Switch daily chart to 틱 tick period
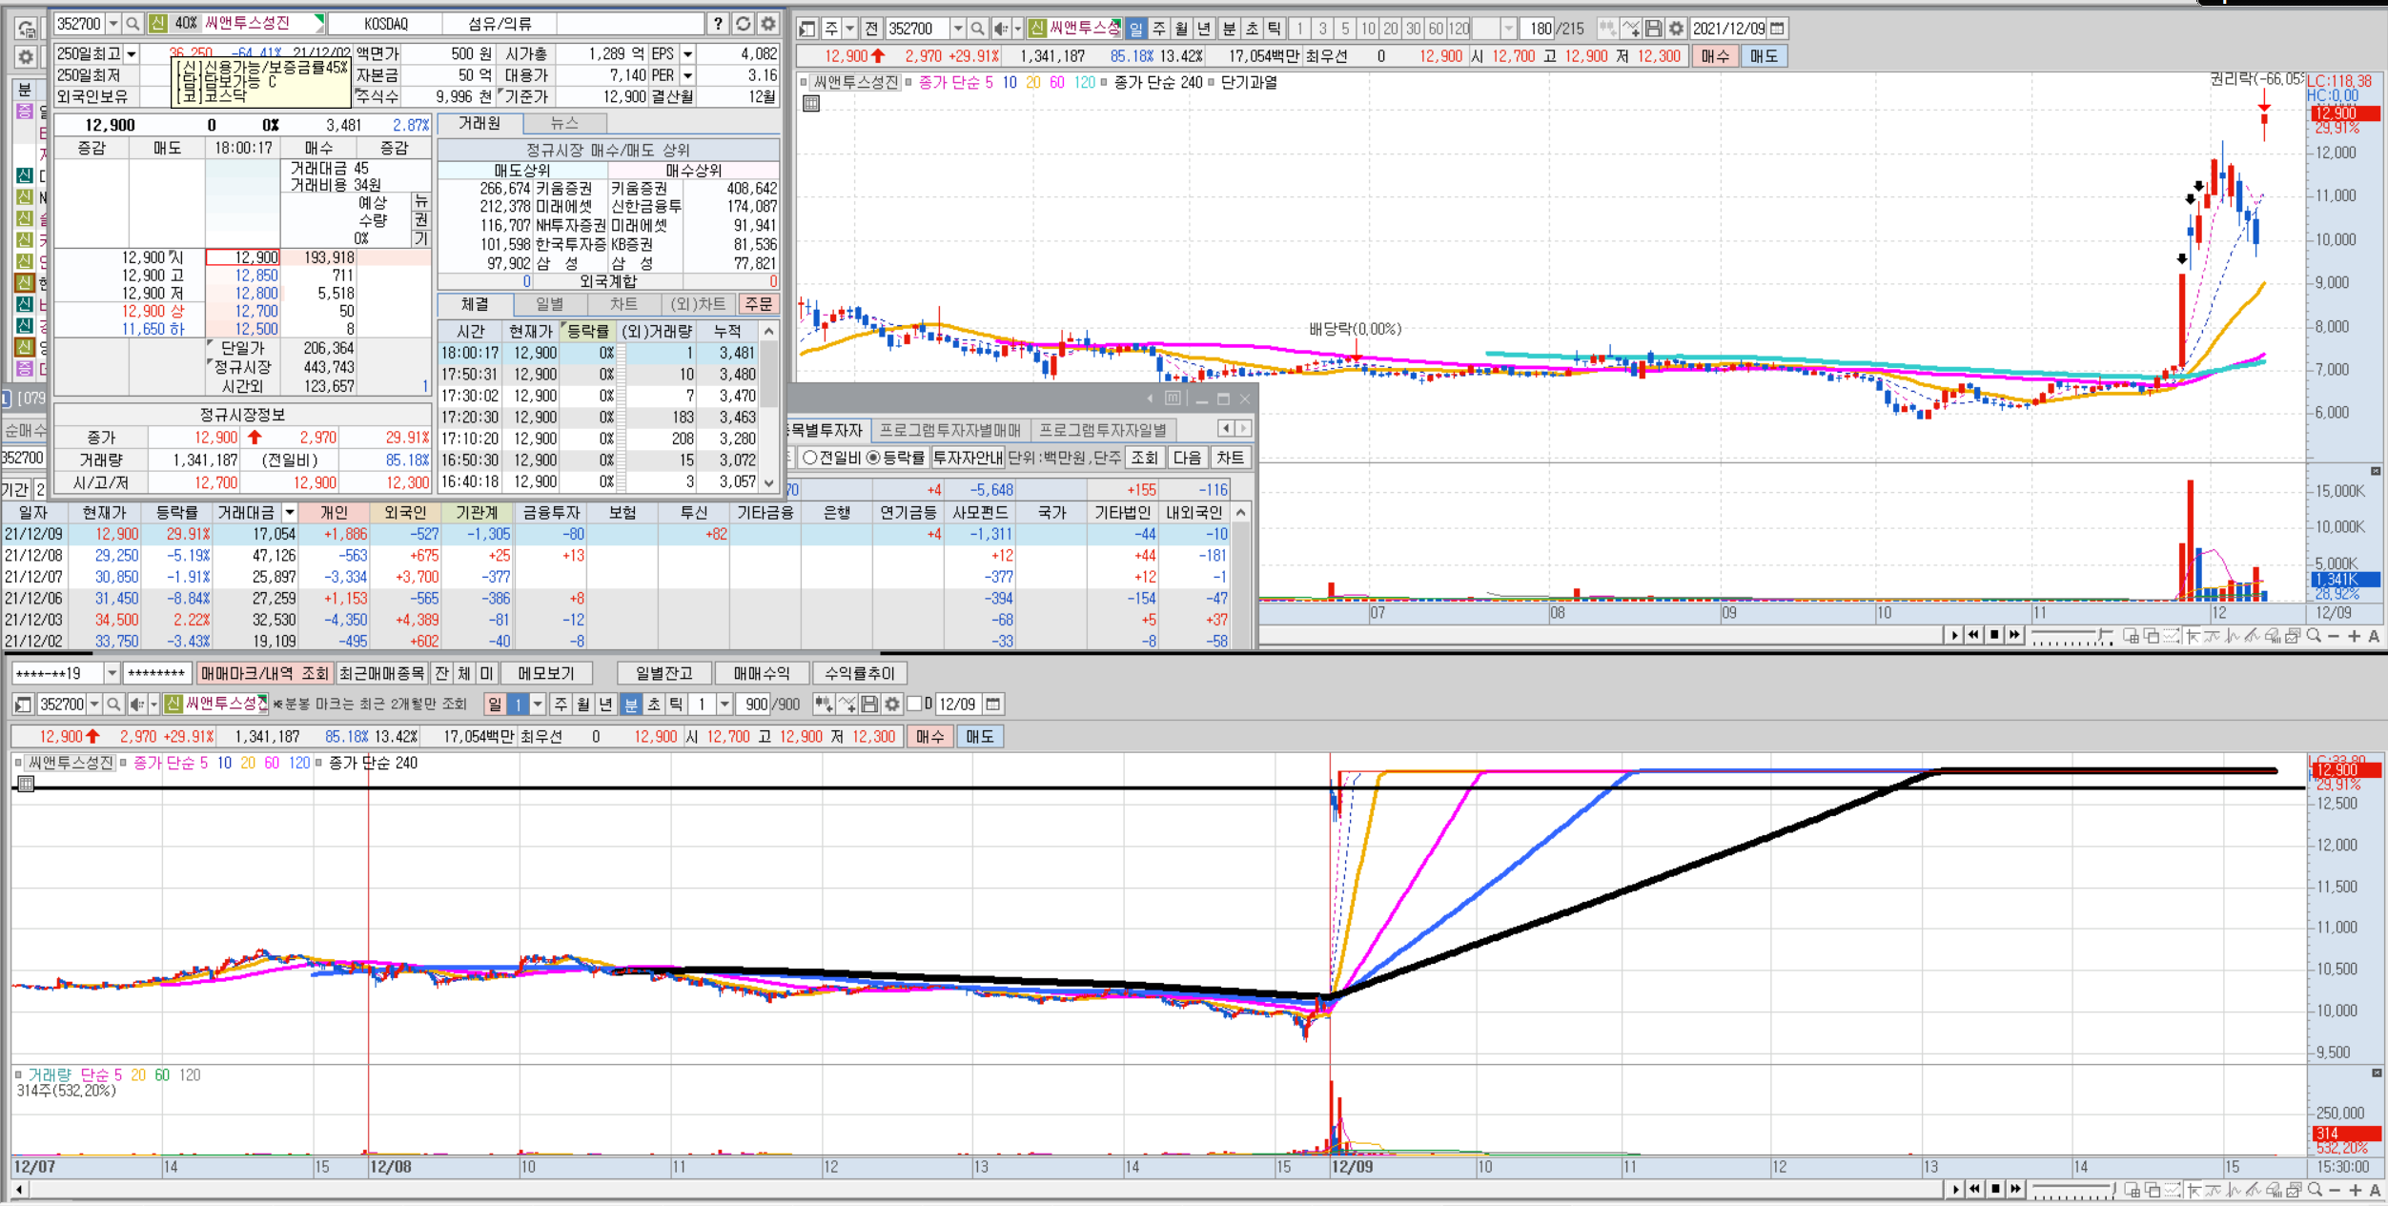Viewport: 2388px width, 1206px height. click(x=1275, y=29)
